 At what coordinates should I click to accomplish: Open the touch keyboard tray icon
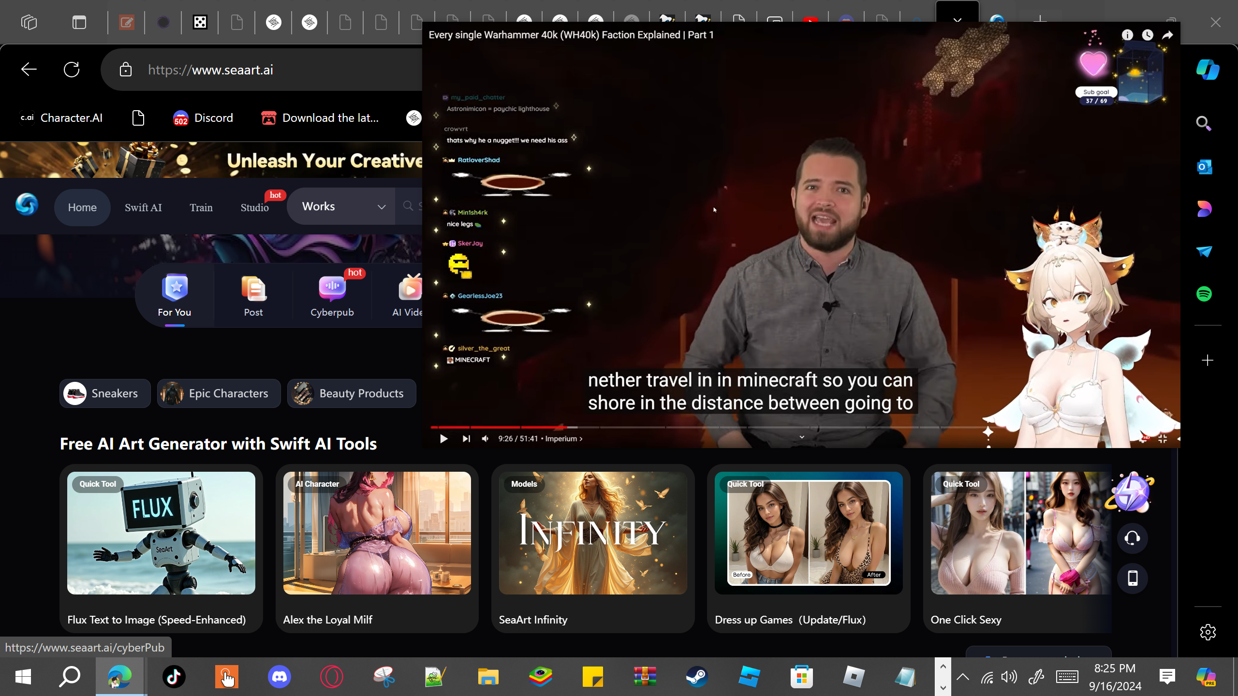coord(1067,677)
